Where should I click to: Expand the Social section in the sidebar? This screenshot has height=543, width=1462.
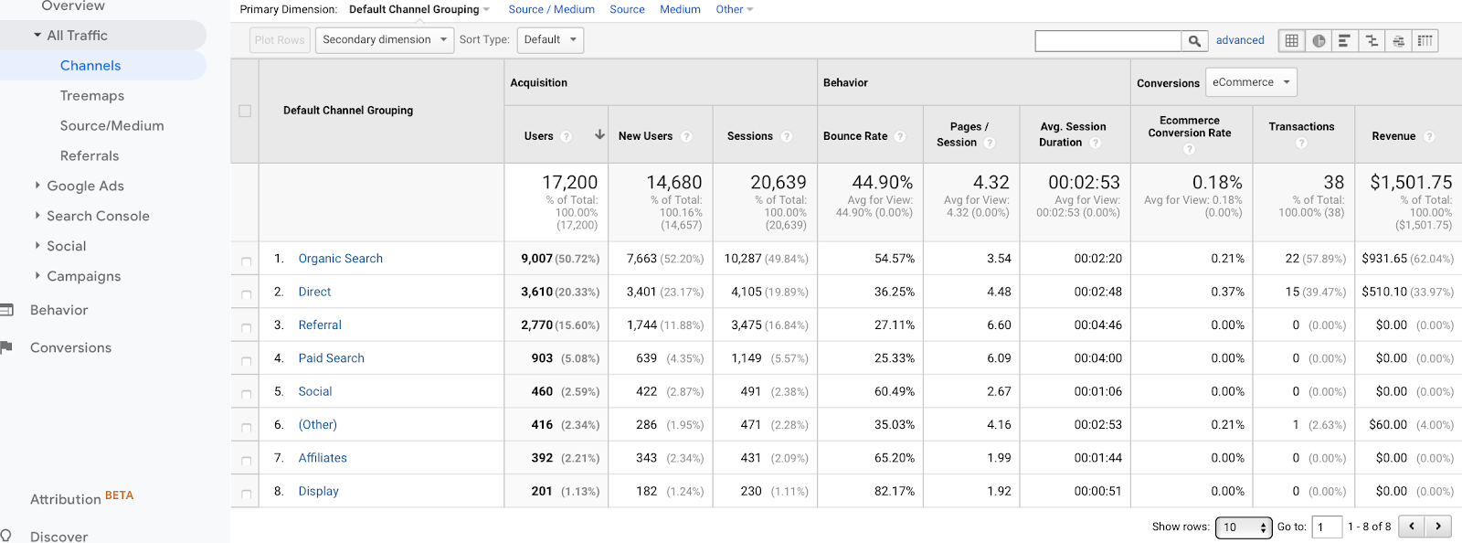tap(37, 246)
